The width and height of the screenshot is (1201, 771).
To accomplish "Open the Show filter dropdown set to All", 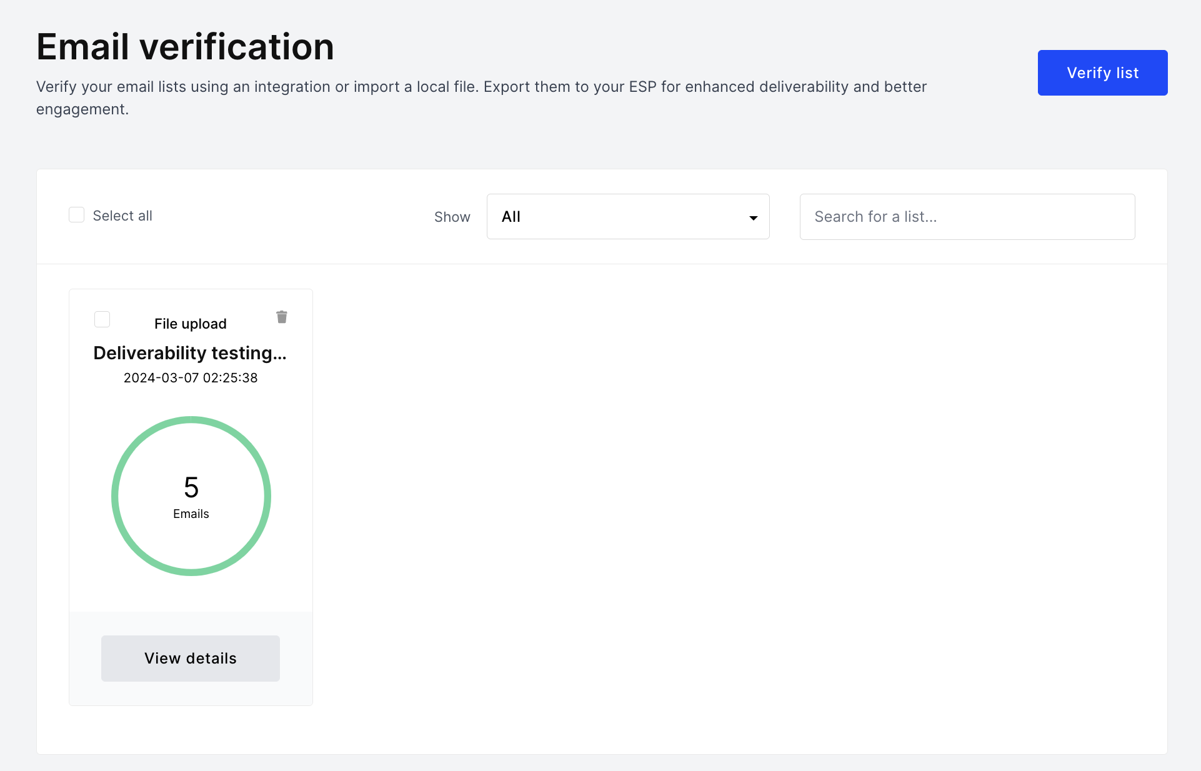I will [x=628, y=217].
